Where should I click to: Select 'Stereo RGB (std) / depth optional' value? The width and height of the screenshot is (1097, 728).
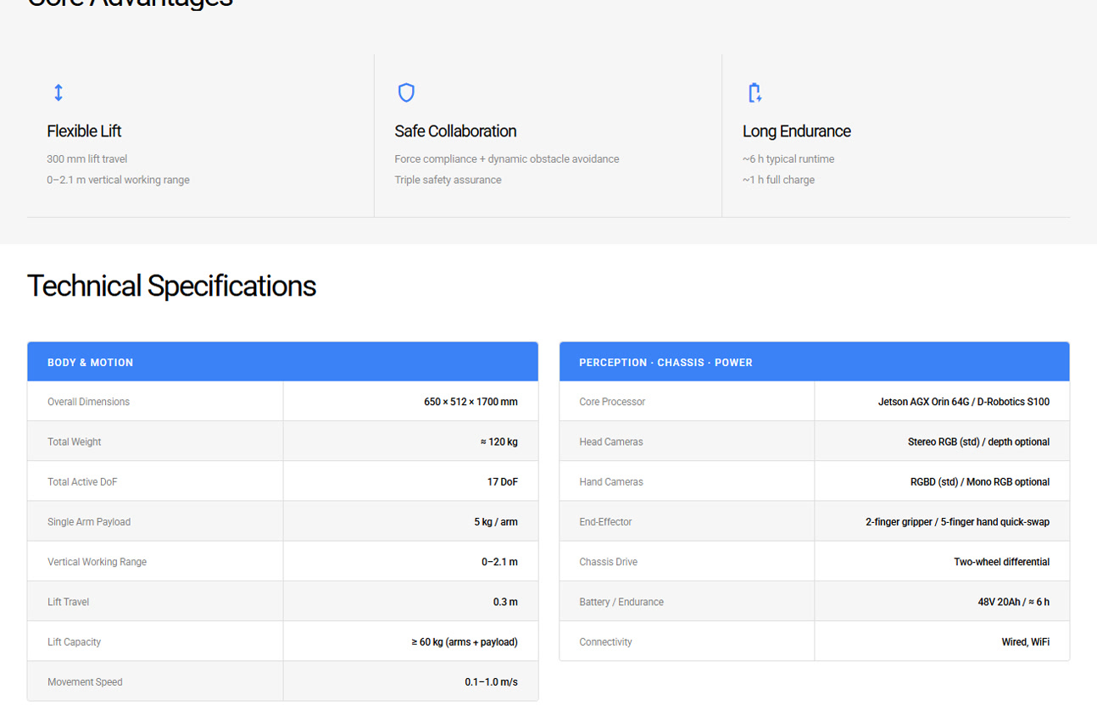pyautogui.click(x=978, y=442)
